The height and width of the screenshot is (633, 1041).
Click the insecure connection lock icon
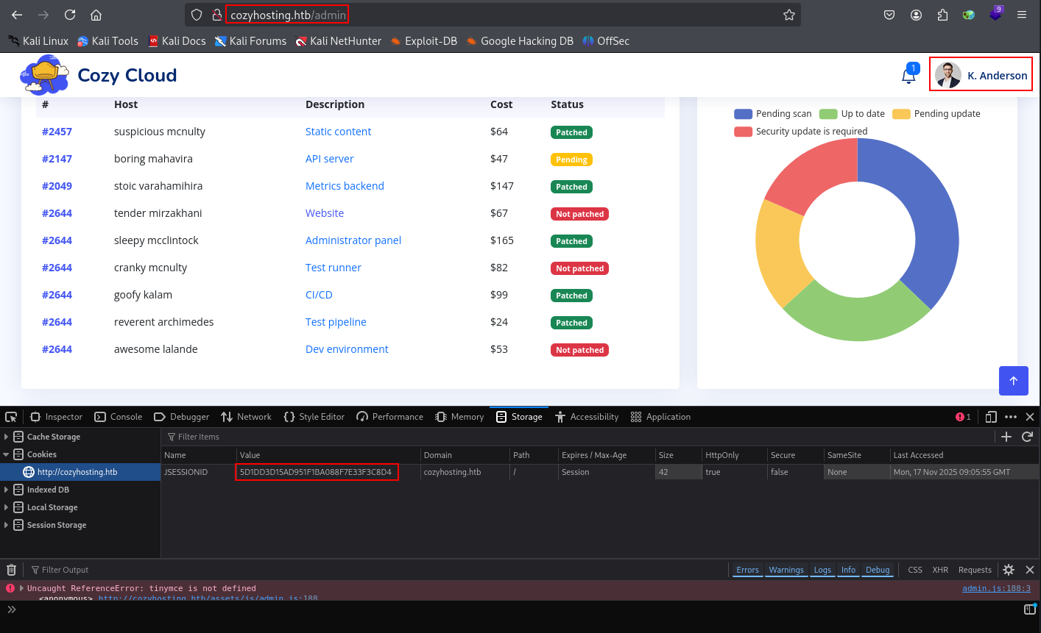tap(217, 15)
